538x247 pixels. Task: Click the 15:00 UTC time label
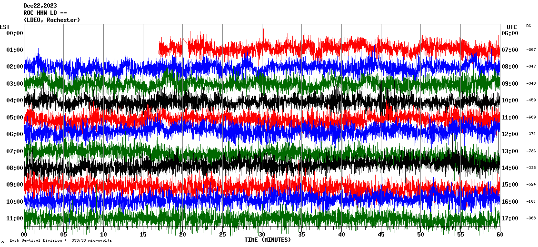coord(510,185)
